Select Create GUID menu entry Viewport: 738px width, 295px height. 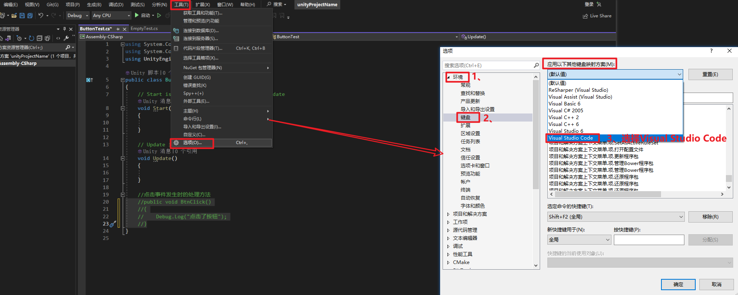click(221, 77)
